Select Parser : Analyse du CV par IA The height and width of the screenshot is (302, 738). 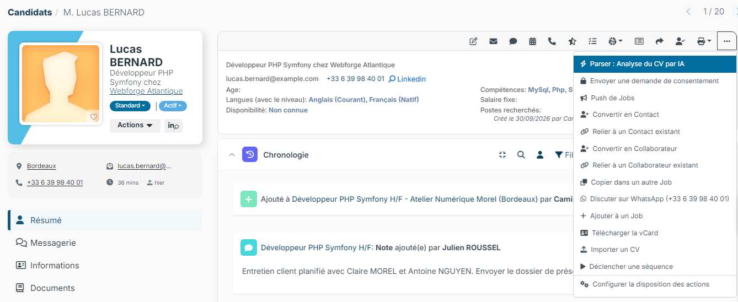(655, 64)
